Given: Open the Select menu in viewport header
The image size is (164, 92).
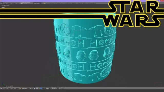Looking at the screenshot, I should click(x=9, y=88).
